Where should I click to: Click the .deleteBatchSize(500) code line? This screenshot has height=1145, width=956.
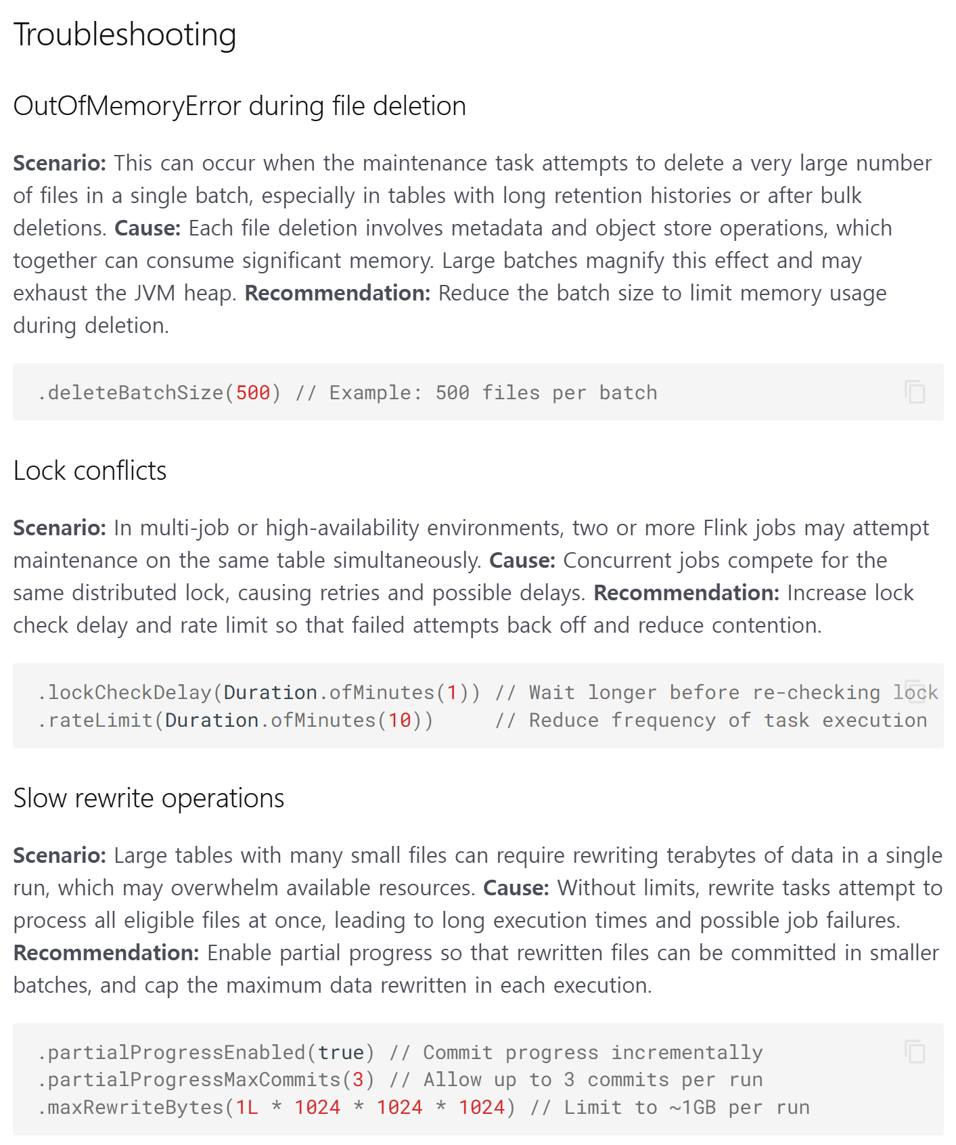[348, 392]
